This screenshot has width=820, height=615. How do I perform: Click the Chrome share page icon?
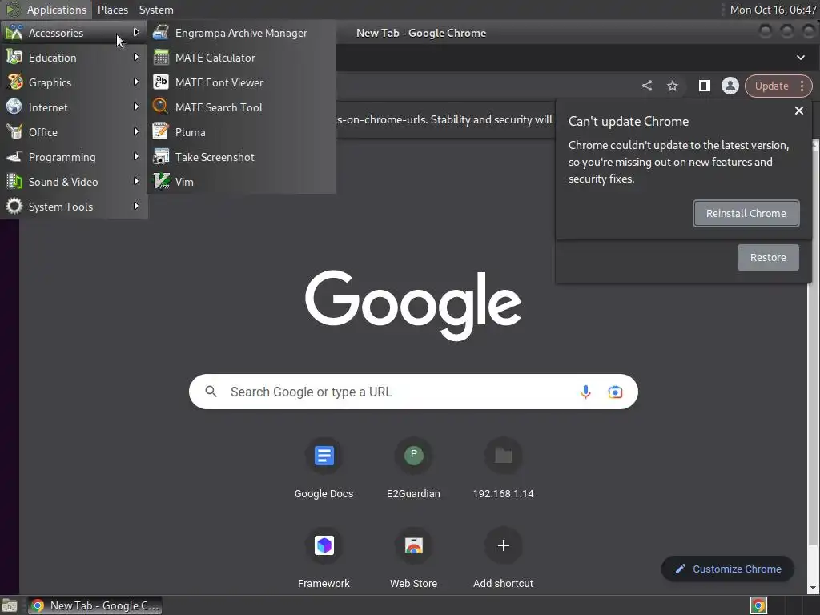pyautogui.click(x=647, y=86)
